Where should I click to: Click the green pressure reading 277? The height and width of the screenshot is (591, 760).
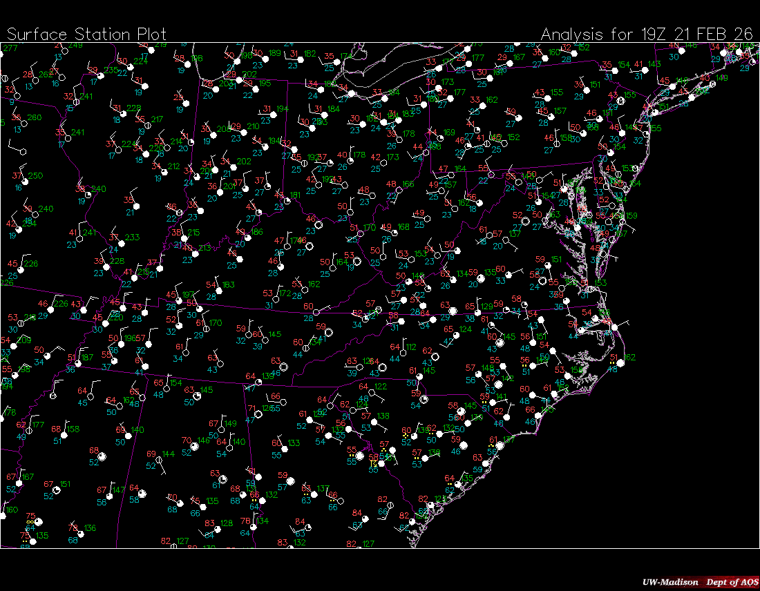tap(10, 48)
